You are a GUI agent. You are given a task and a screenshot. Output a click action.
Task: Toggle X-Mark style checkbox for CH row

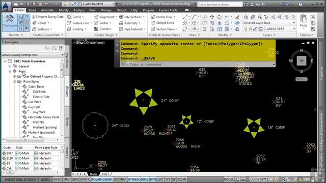pos(17,168)
